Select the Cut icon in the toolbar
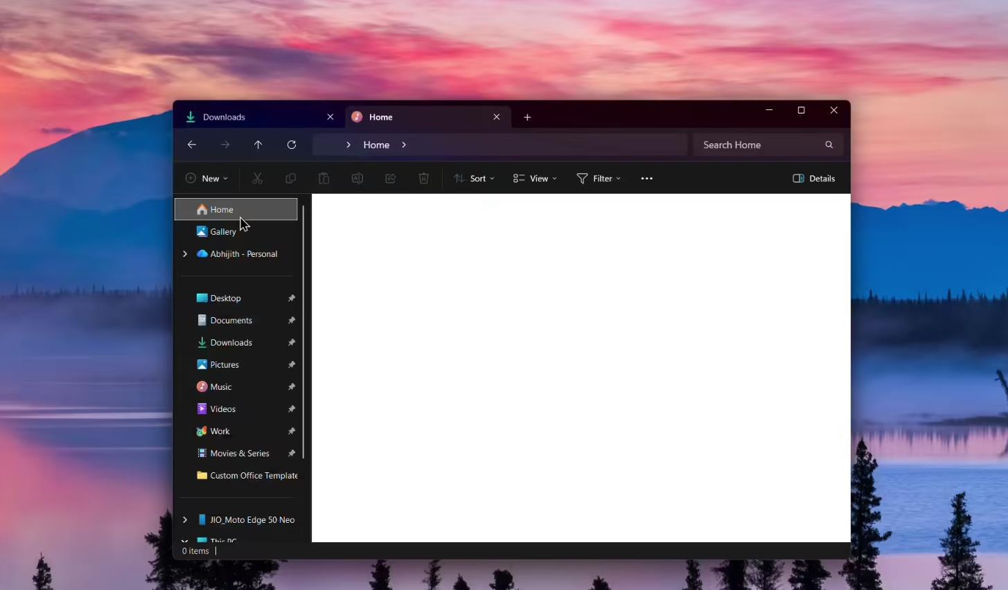The height and width of the screenshot is (590, 1008). point(257,178)
